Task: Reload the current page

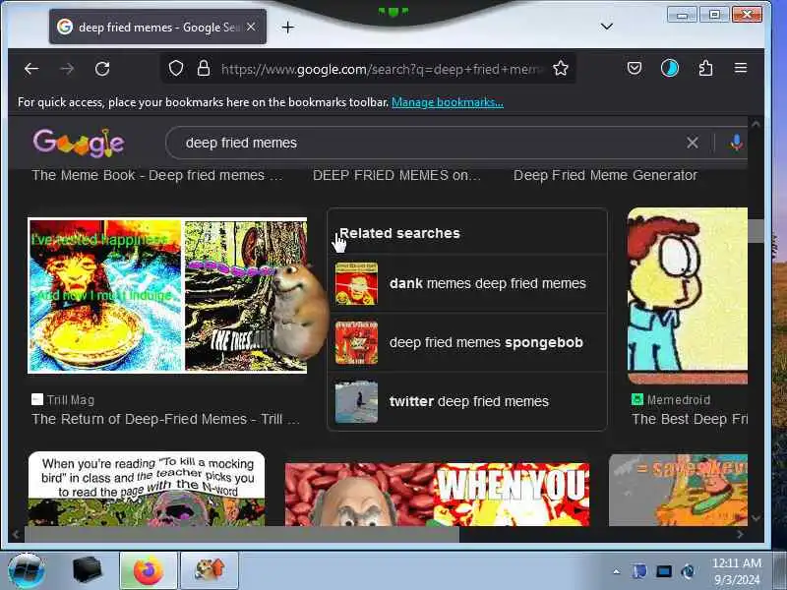Action: click(x=102, y=69)
